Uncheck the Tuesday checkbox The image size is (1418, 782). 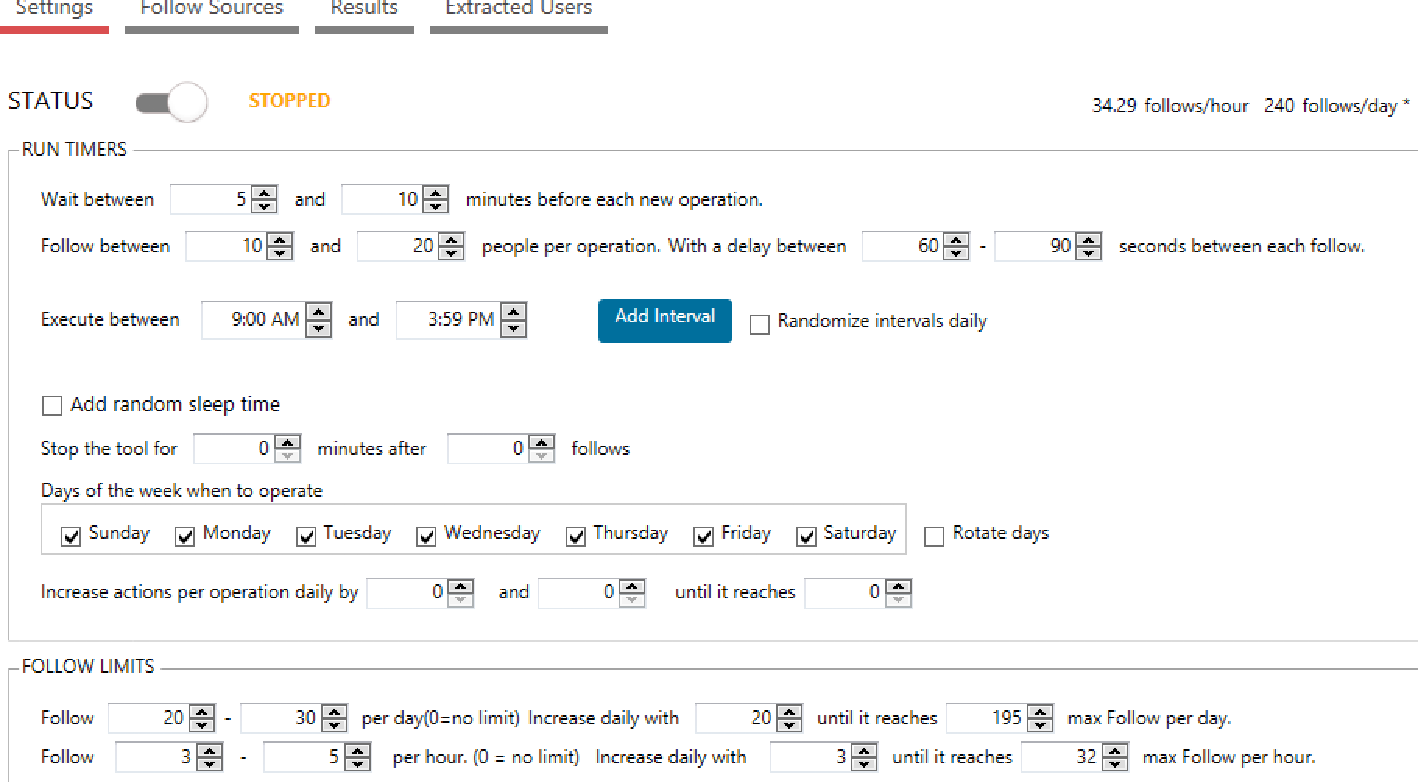[x=305, y=537]
